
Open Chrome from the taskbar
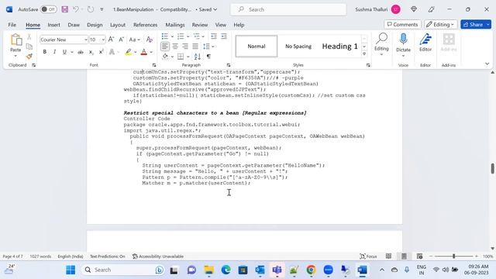click(x=311, y=270)
